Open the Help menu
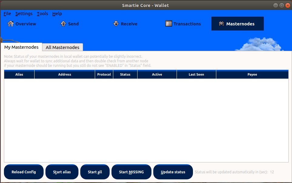 pyautogui.click(x=57, y=14)
